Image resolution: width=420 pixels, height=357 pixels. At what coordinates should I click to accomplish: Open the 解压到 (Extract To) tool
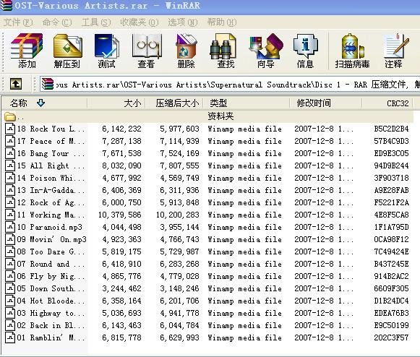point(67,51)
